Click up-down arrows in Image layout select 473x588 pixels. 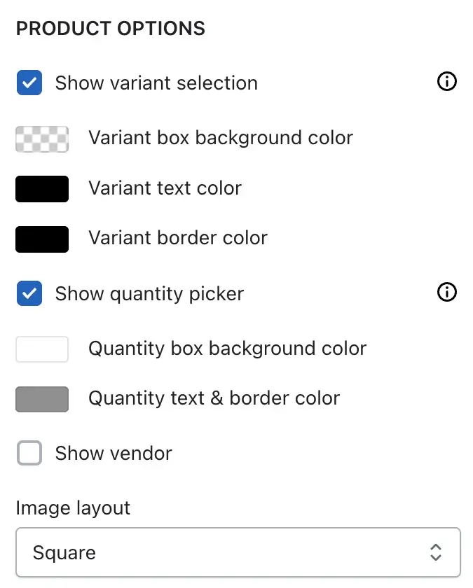435,552
